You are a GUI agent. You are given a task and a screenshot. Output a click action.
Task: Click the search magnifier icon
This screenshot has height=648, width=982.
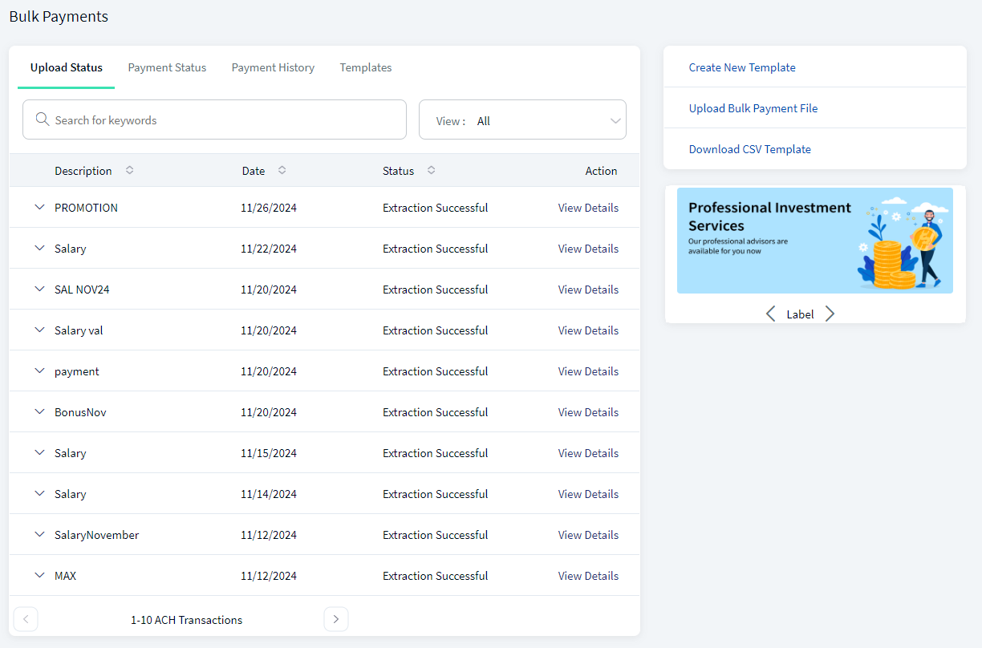(43, 119)
